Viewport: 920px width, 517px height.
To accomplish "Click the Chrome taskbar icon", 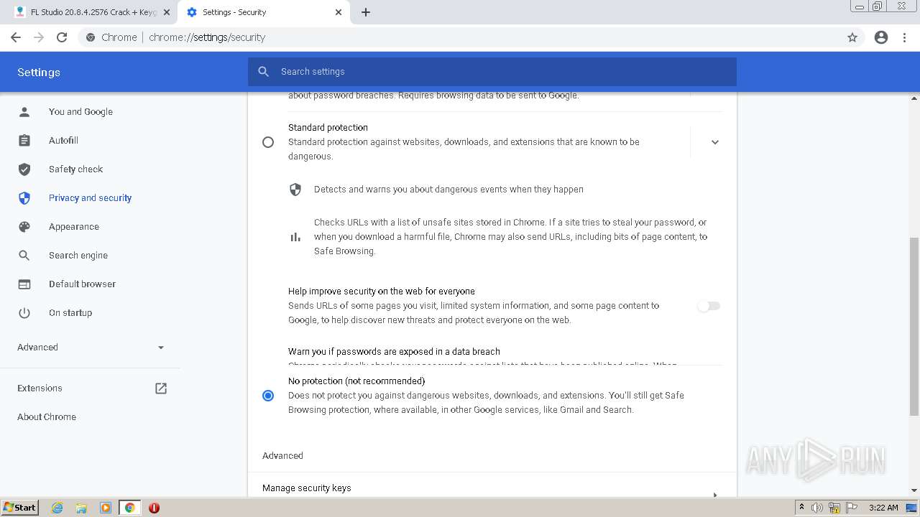I will [130, 508].
